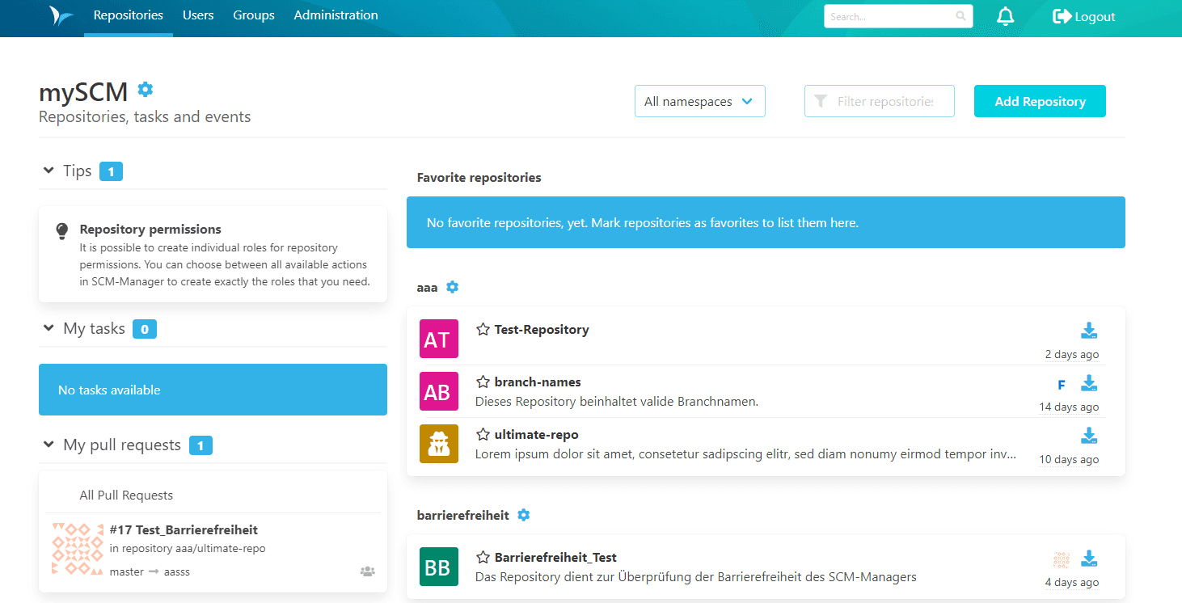1182x603 pixels.
Task: Click the F indicator on branch-names repository
Action: 1061,386
